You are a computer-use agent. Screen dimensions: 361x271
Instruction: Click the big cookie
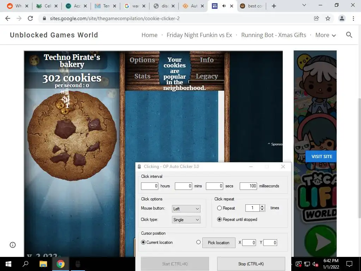[x=72, y=135]
